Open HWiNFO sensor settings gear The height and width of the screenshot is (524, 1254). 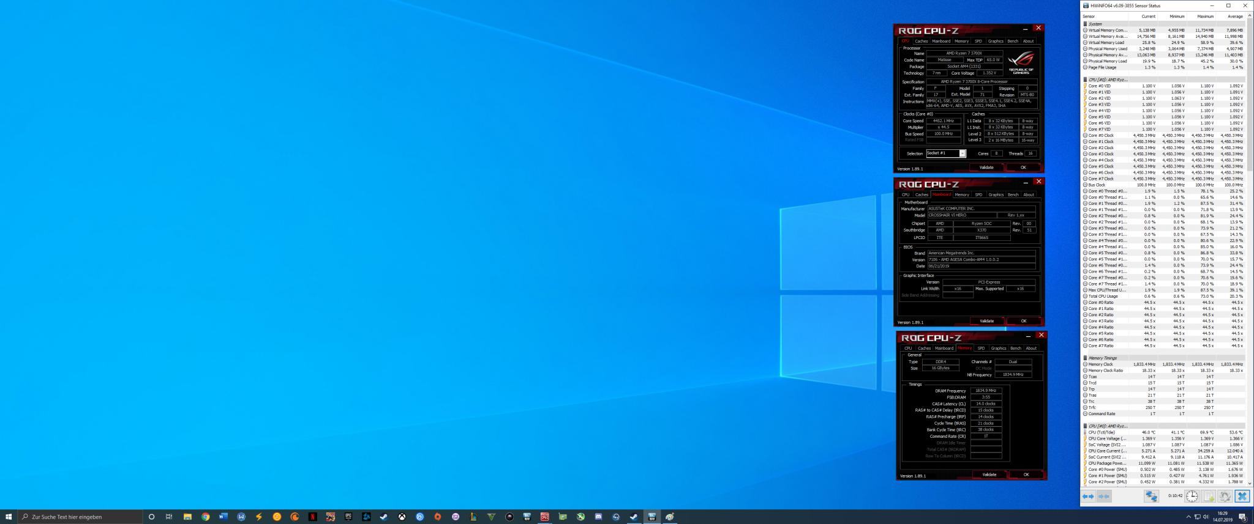[x=1225, y=496]
